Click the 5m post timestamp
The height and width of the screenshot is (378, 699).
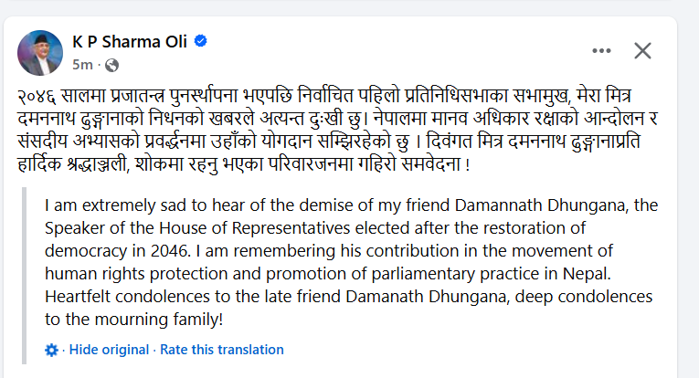click(81, 65)
